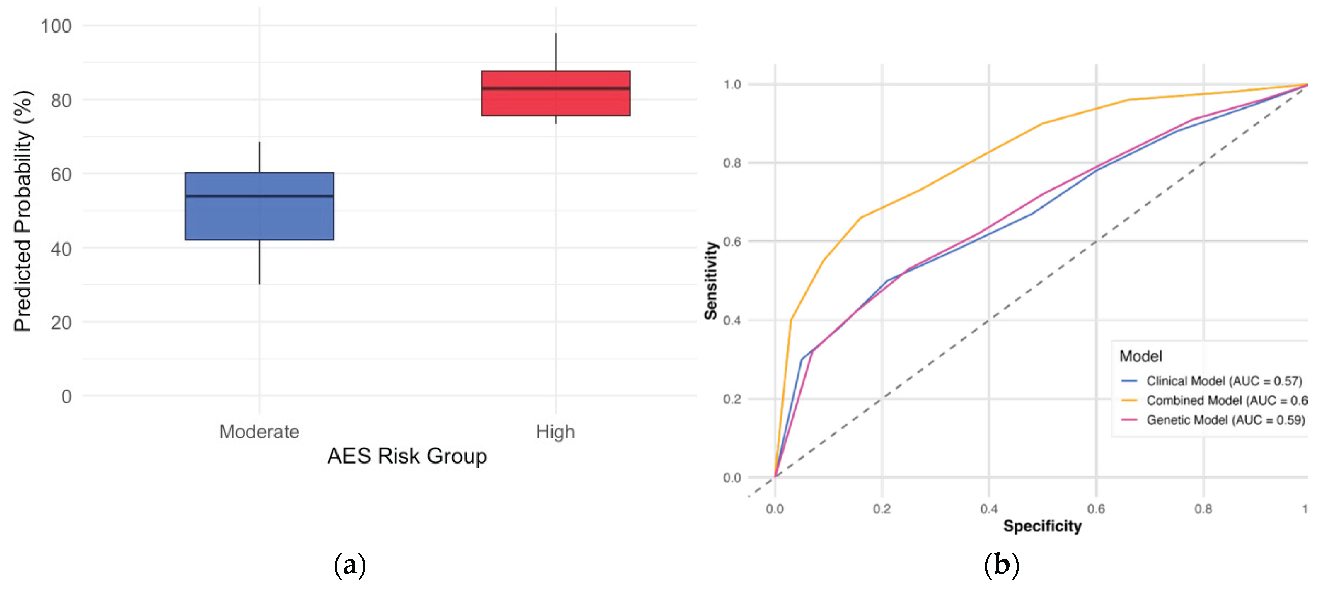The width and height of the screenshot is (1323, 594).
Task: Click the Model legend title
Action: pyautogui.click(x=1141, y=356)
